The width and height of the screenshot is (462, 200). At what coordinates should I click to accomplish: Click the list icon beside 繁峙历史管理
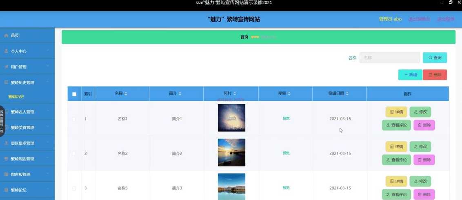click(x=6, y=82)
